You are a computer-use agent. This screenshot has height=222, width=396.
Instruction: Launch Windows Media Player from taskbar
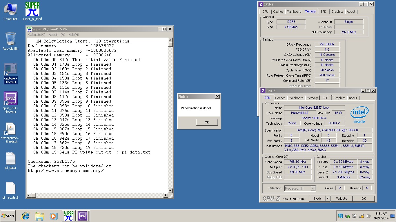click(54, 216)
